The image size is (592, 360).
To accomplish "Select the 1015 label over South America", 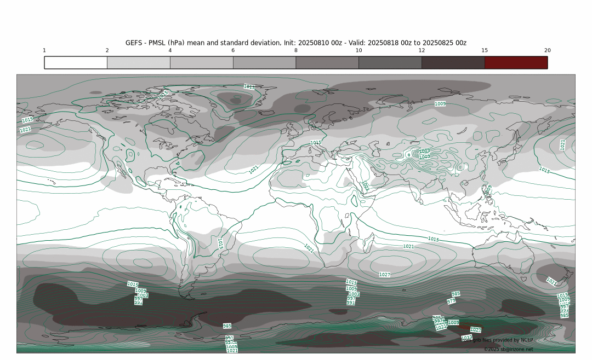I will (x=220, y=243).
